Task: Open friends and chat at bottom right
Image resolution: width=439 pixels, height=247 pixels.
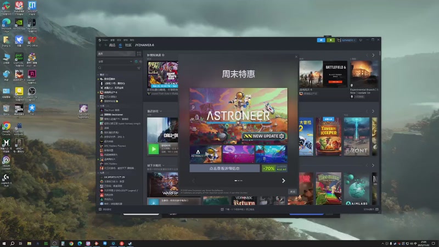Action: 371,209
